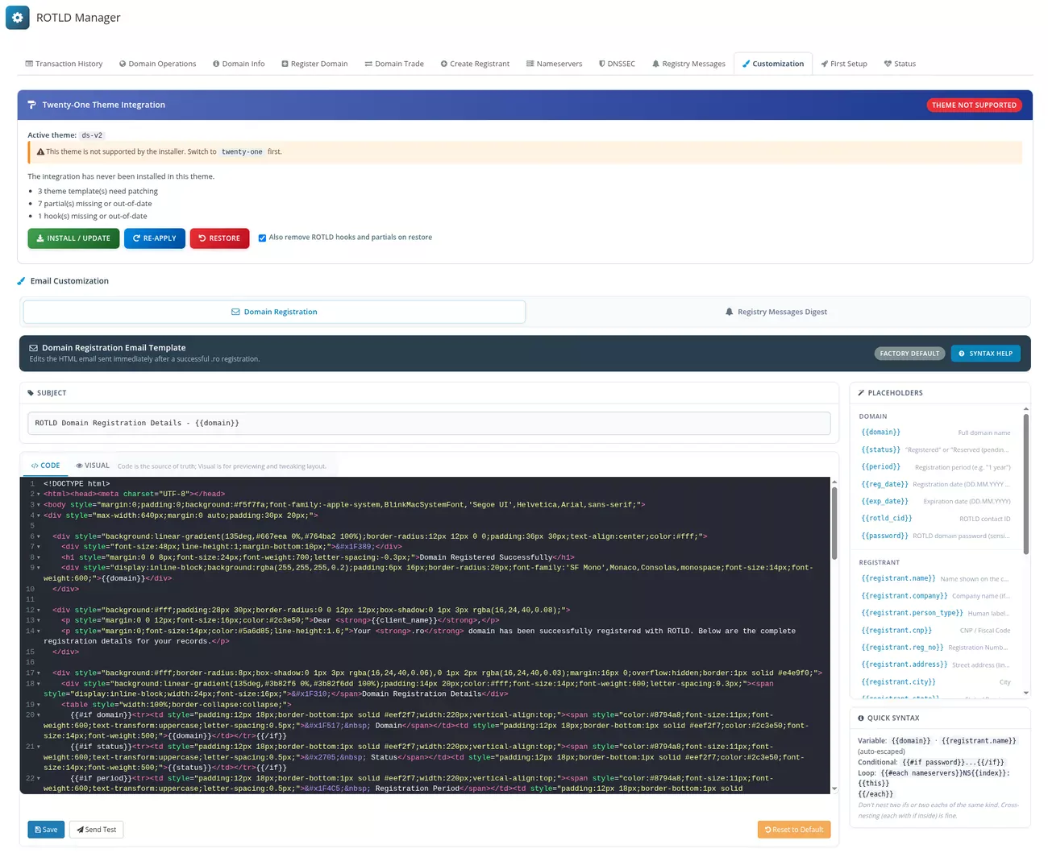Collapse code fold arrow on line 3
The image size is (1048, 857).
pyautogui.click(x=38, y=505)
